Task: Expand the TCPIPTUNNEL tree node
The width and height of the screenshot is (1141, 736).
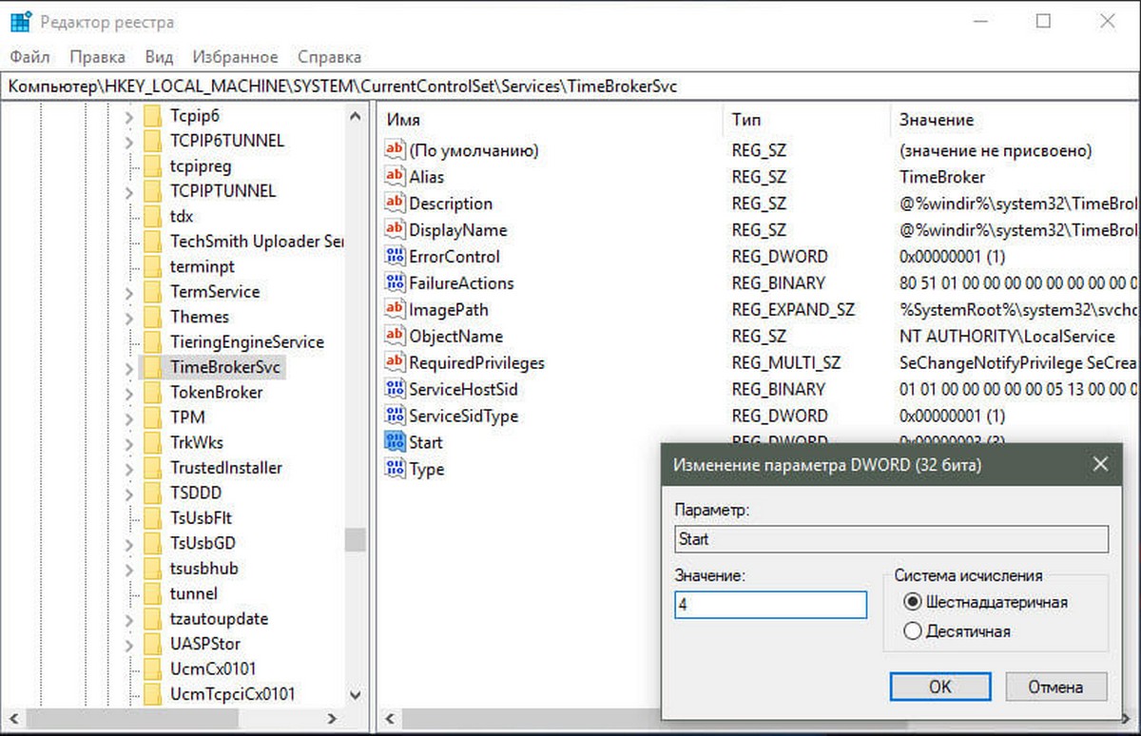Action: (x=130, y=191)
